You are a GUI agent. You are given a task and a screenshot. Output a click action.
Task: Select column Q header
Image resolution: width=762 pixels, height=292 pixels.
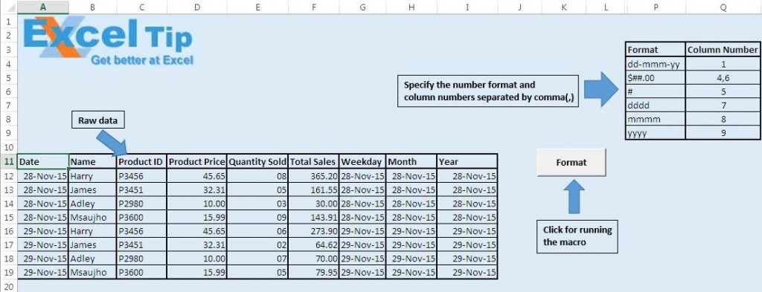pos(723,7)
